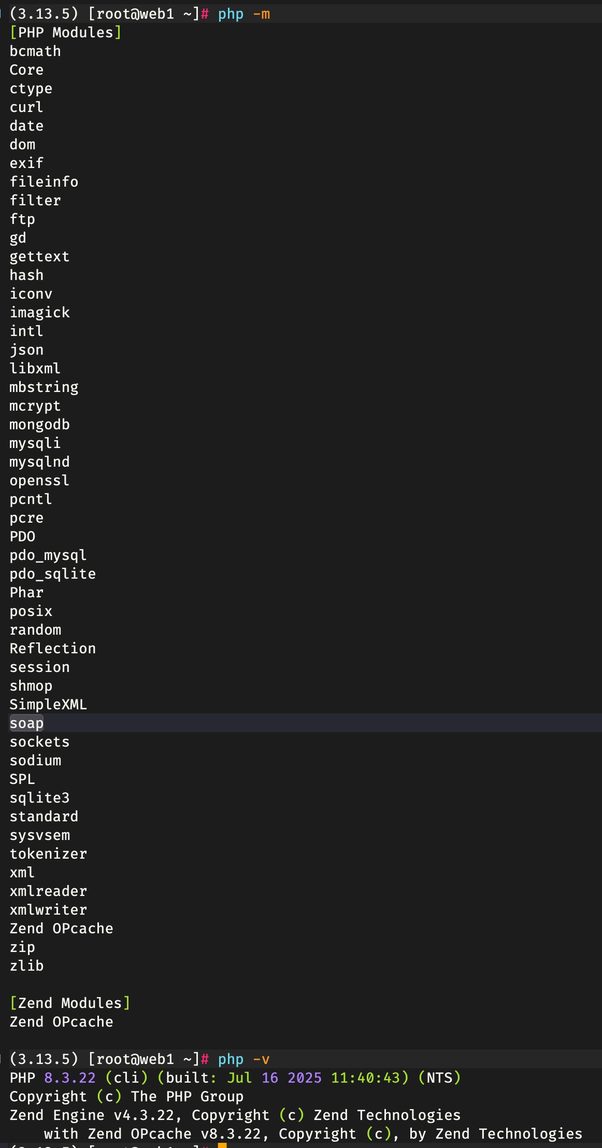The height and width of the screenshot is (1148, 602).
Task: Click the [PHP Modules] header line
Action: click(x=65, y=33)
